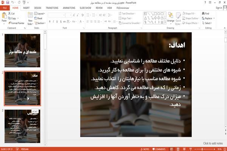Open COMMENTS from status bar
The image size is (227, 151).
click(159, 149)
